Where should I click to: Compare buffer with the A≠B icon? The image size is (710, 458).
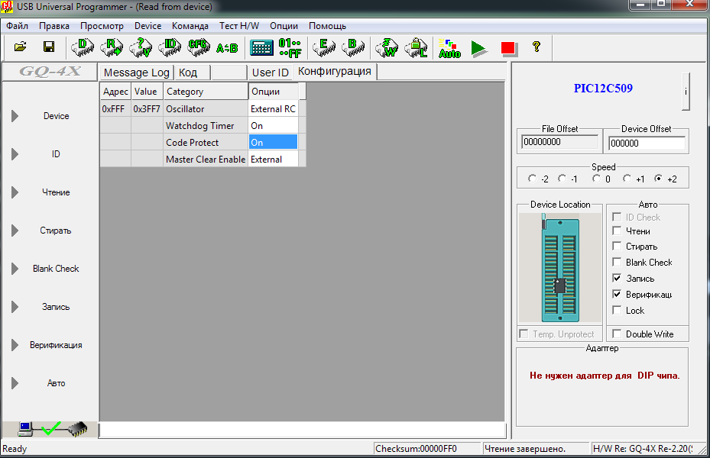pos(227,47)
